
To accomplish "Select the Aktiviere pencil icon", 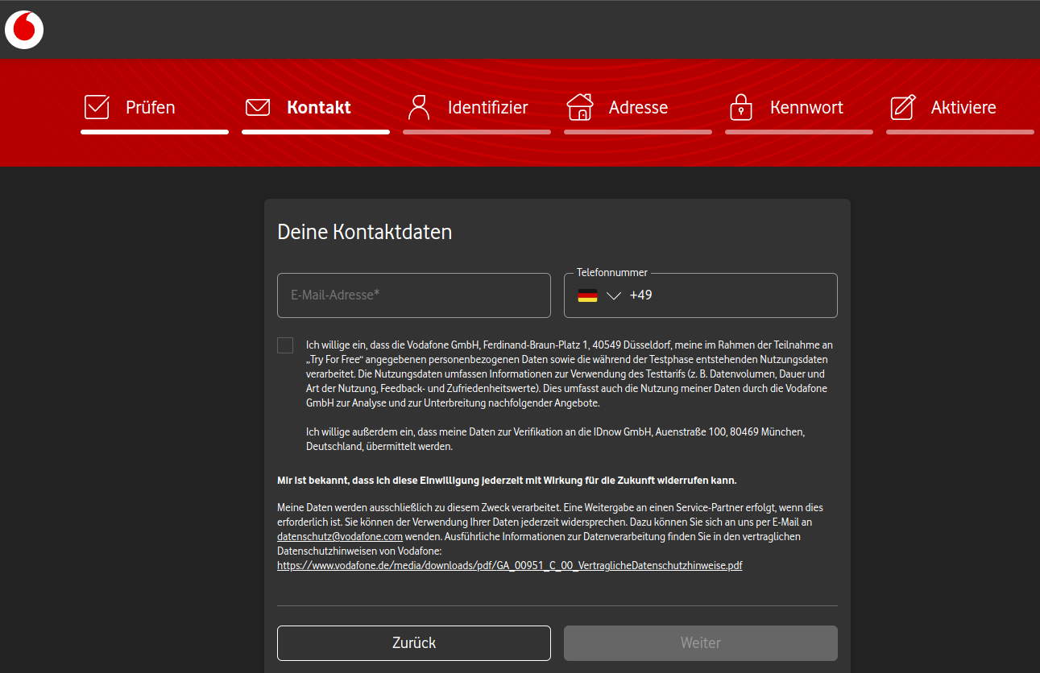I will click(x=902, y=106).
